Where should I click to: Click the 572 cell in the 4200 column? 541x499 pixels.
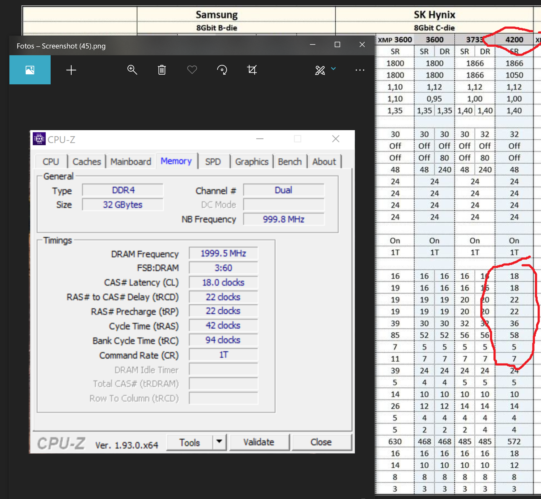514,442
